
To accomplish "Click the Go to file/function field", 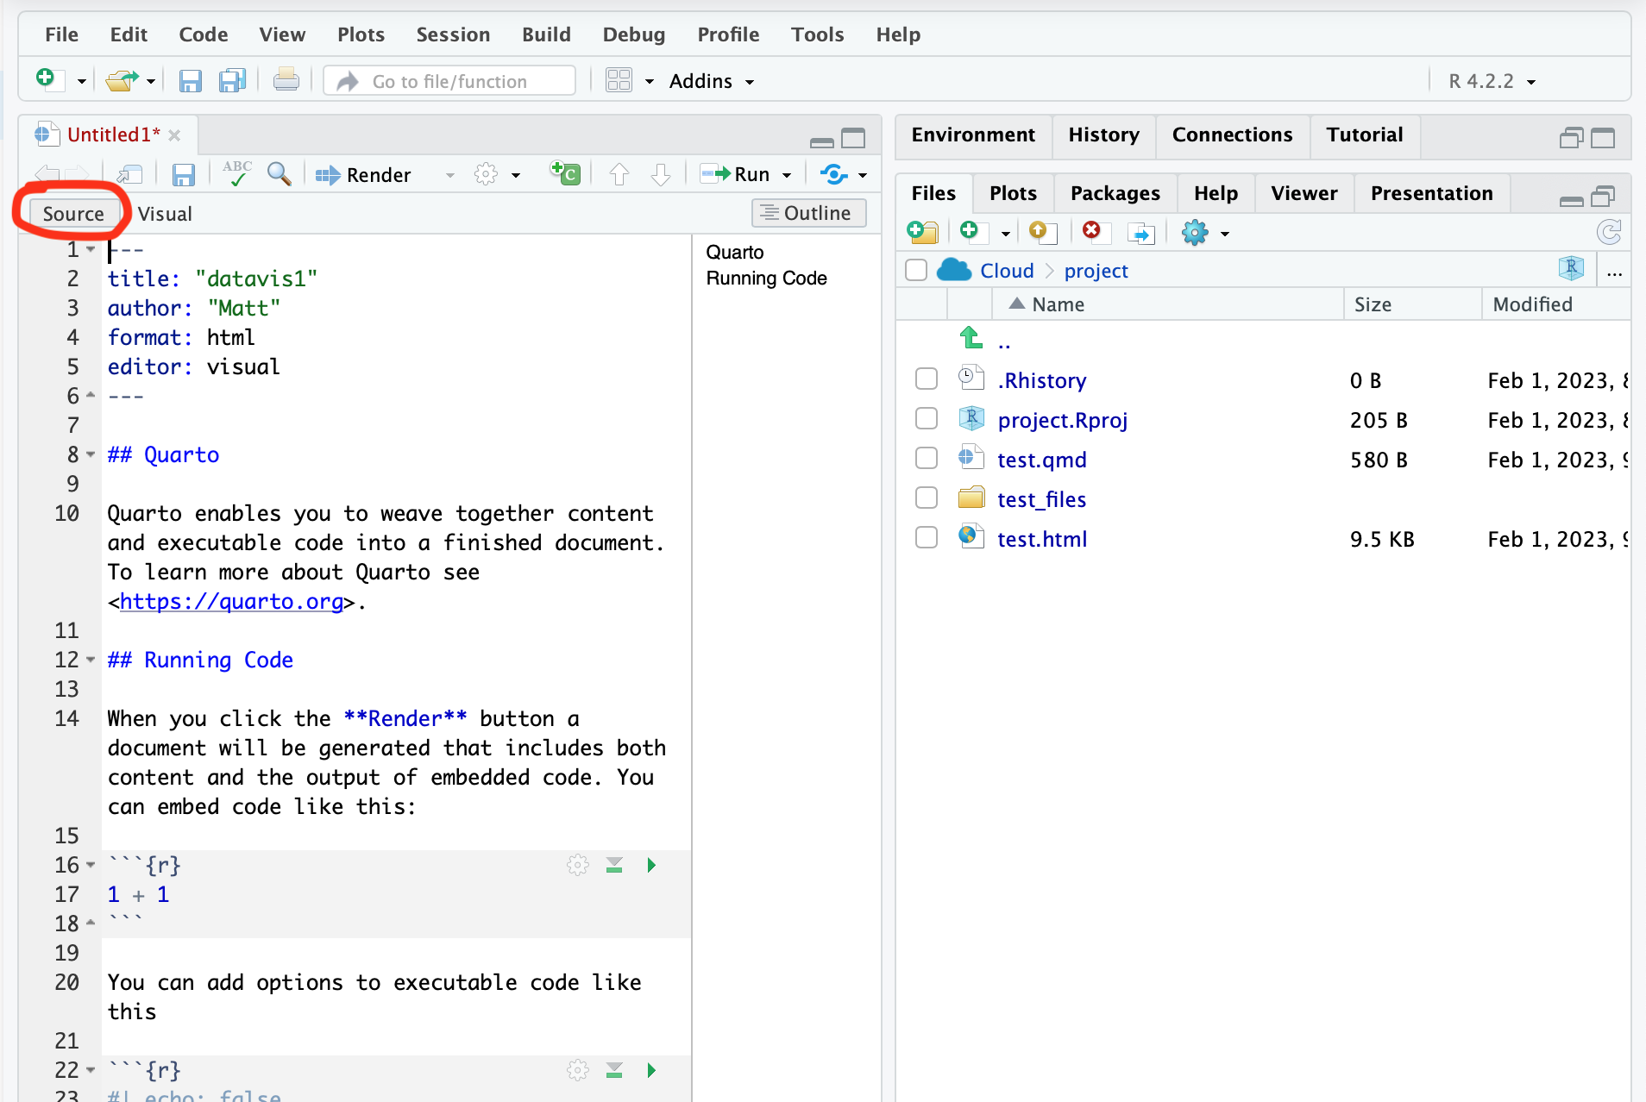I will coord(449,81).
